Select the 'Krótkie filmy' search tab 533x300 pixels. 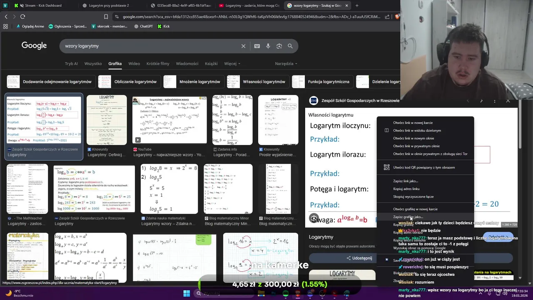[x=158, y=64]
